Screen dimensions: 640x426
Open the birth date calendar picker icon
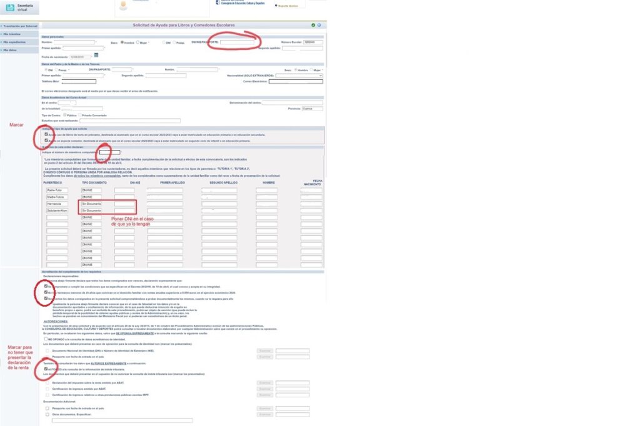(x=96, y=56)
